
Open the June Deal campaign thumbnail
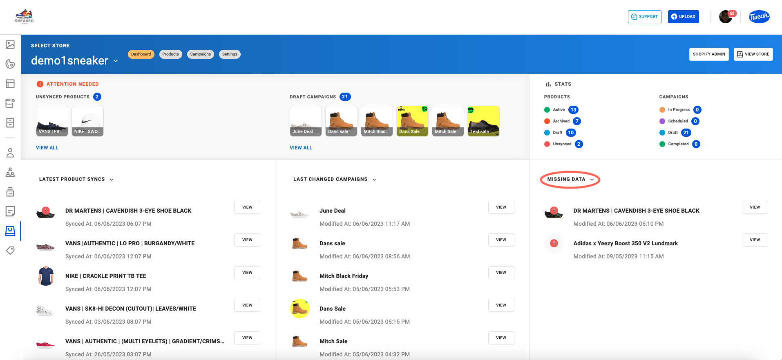point(306,121)
